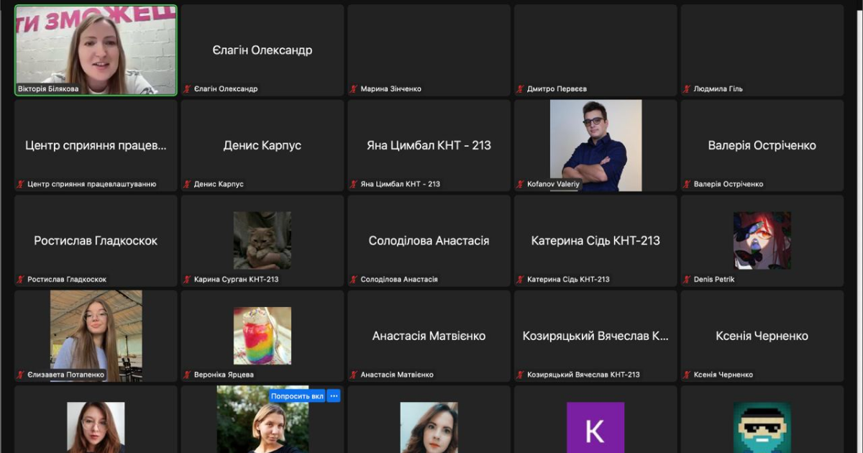Click Denis Petrik's anime avatar image
The image size is (863, 453).
[x=762, y=240]
